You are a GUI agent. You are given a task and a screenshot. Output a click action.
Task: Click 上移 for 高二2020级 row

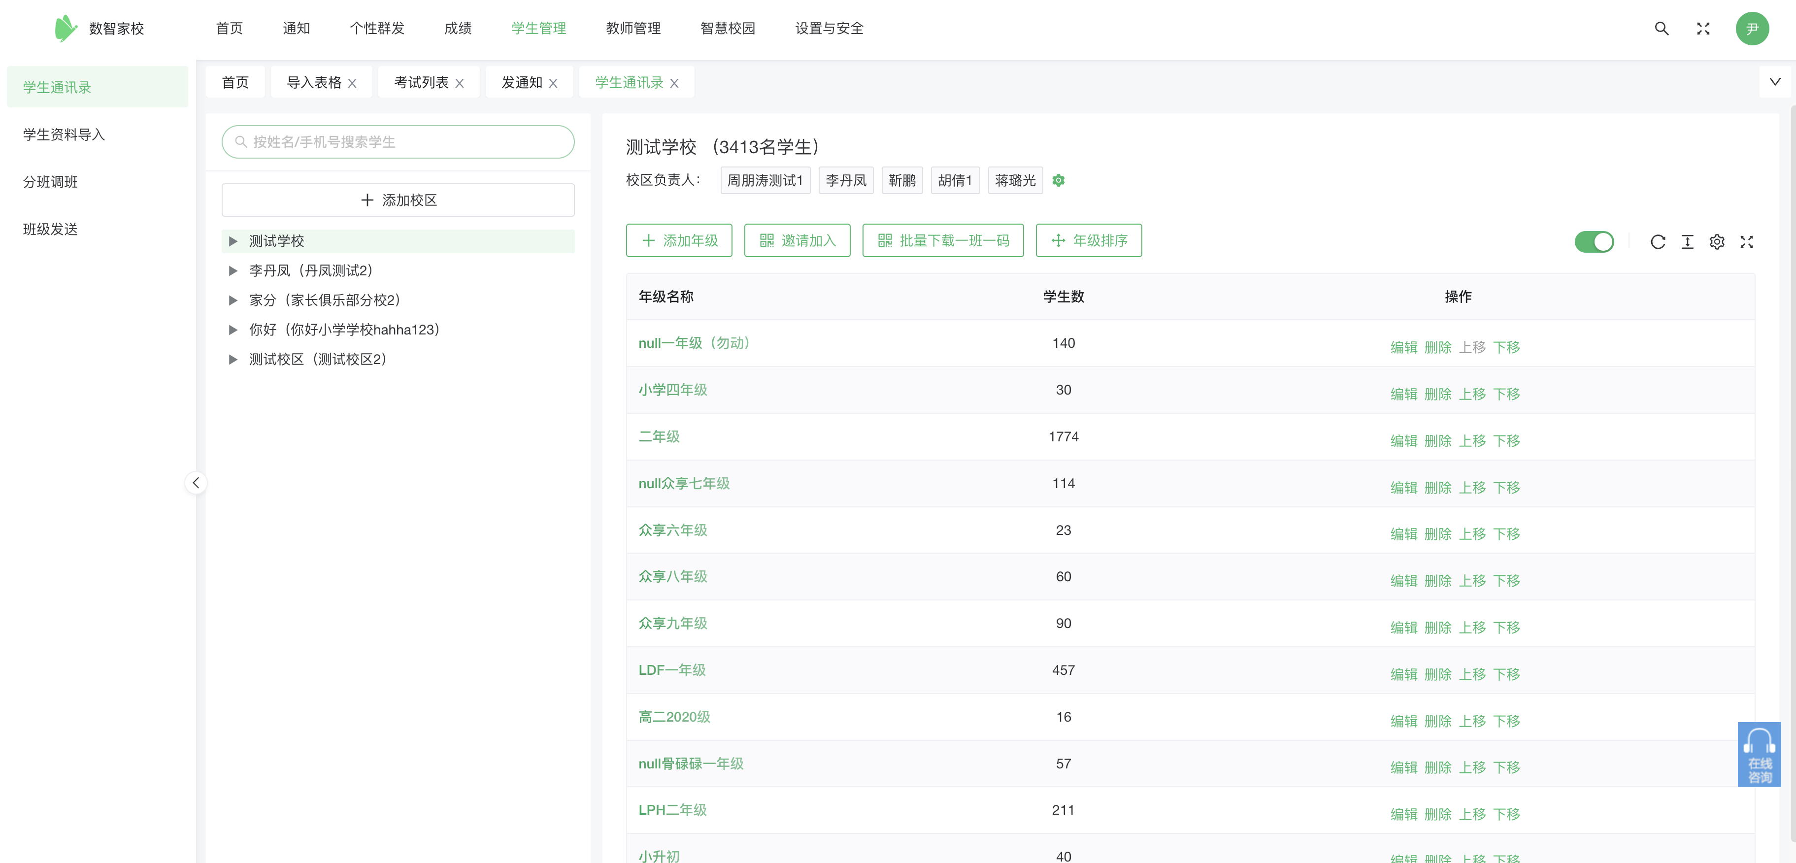coord(1472,721)
